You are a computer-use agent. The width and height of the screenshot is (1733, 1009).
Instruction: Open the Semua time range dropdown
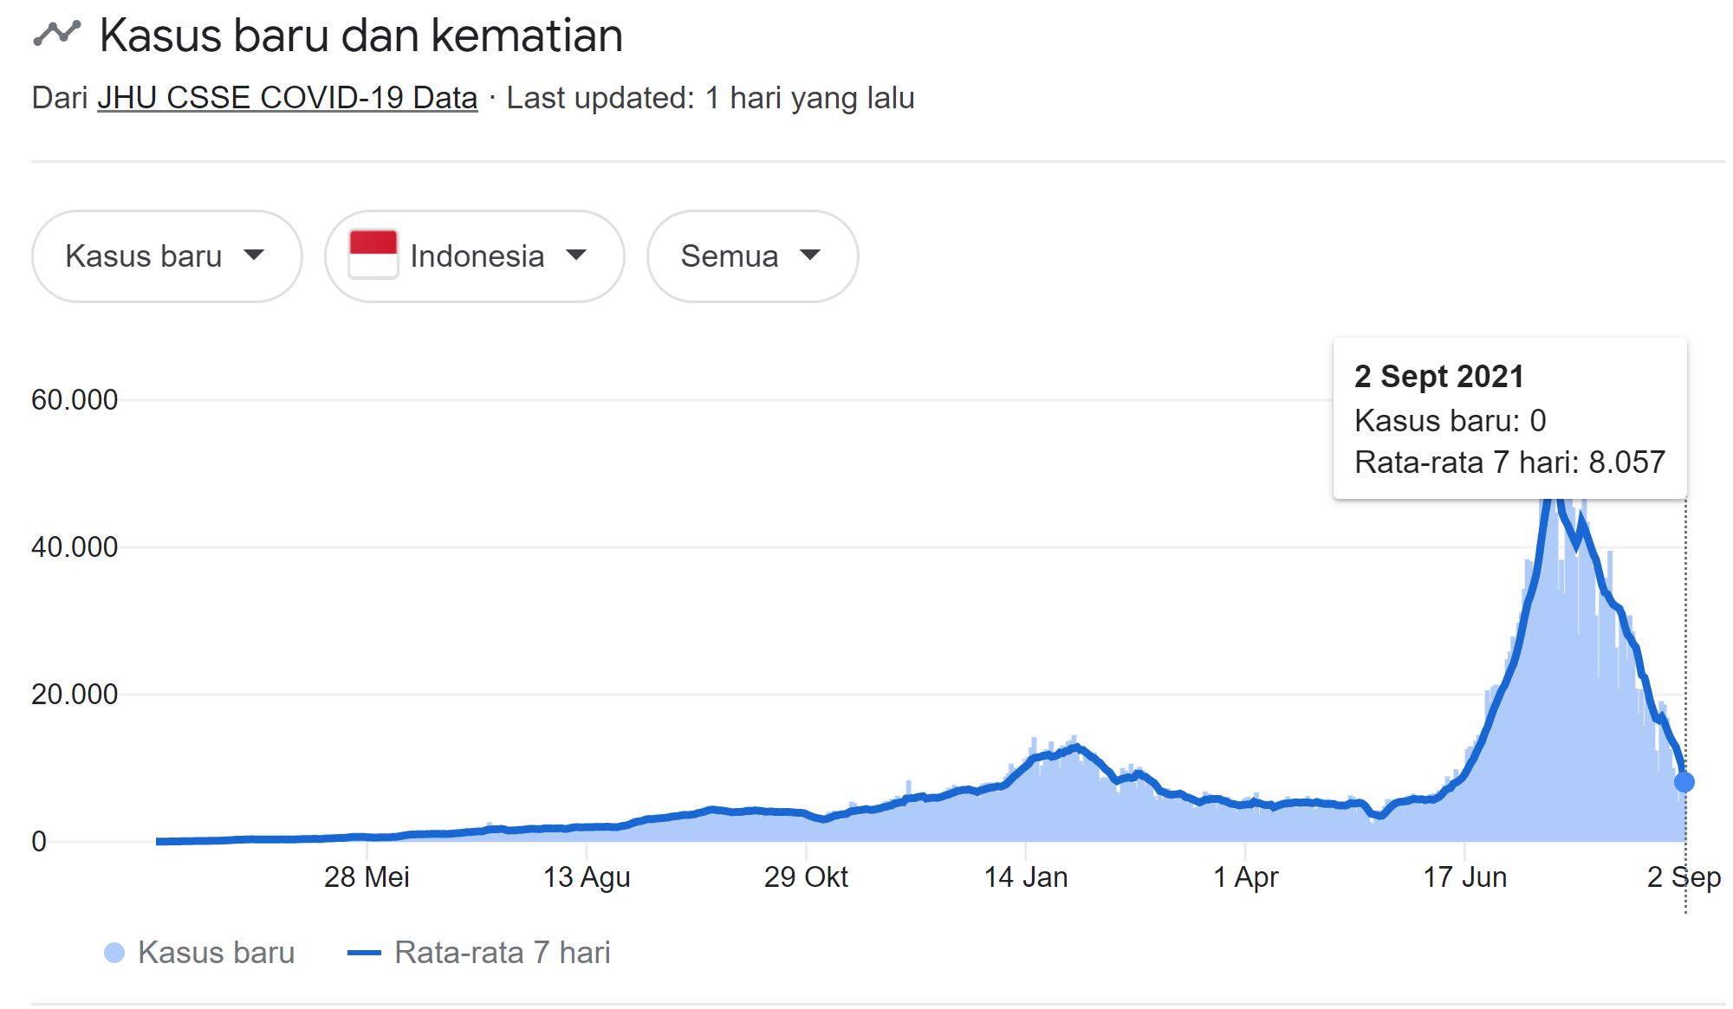(752, 256)
